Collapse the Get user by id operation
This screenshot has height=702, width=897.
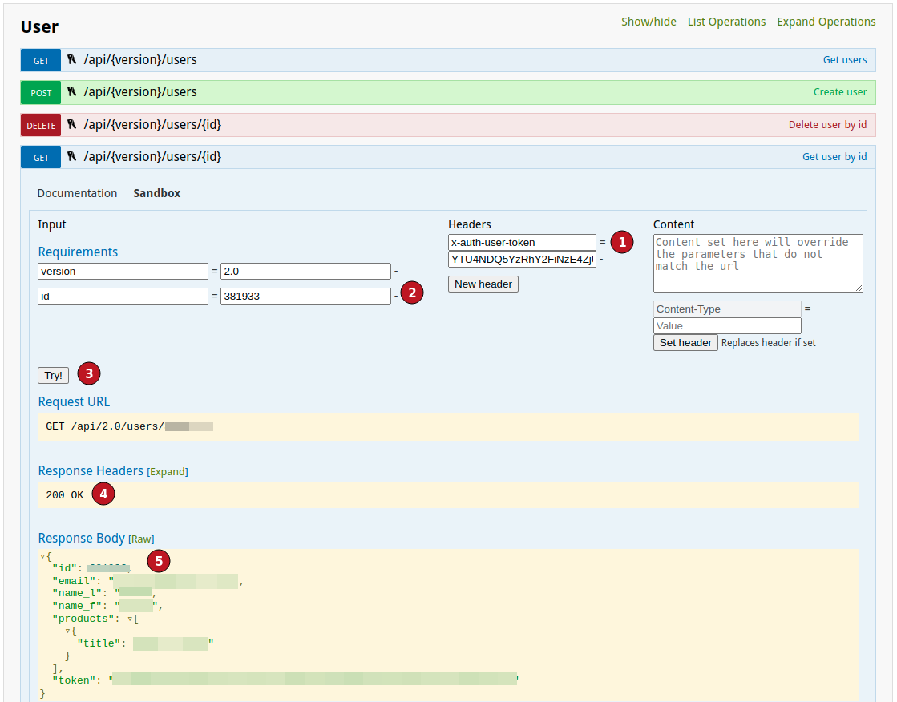pyautogui.click(x=834, y=156)
